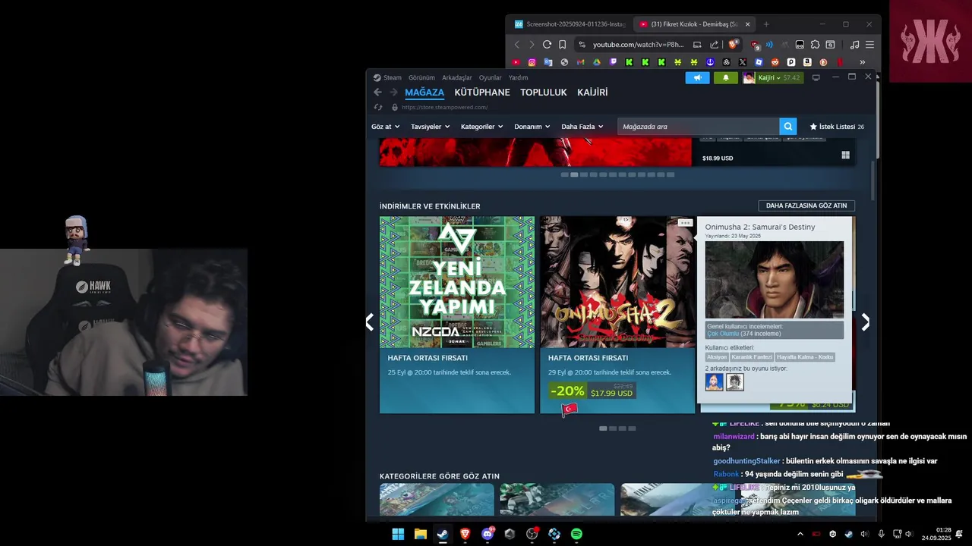Screen dimensions: 972x546
Task: Switch to the TOPLULUK tab
Action: 544,92
